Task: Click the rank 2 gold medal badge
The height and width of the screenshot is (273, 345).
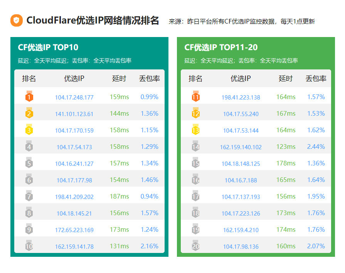Action: click(29, 113)
